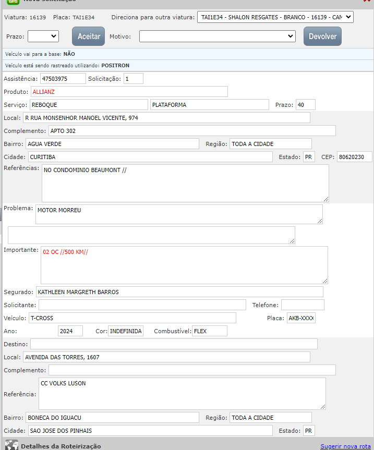This screenshot has height=450, width=374.
Task: Click the Assistência number field
Action: 63,79
